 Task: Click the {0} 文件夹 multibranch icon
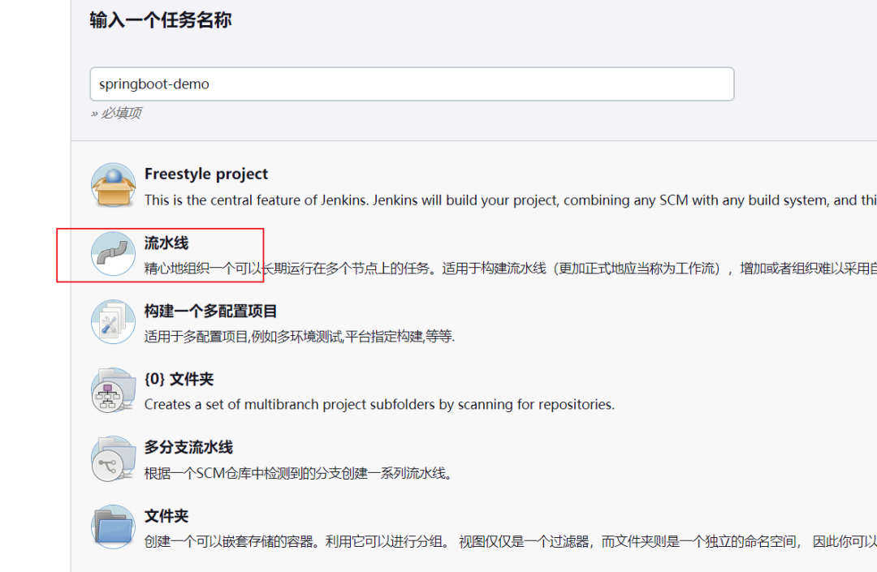(x=114, y=390)
